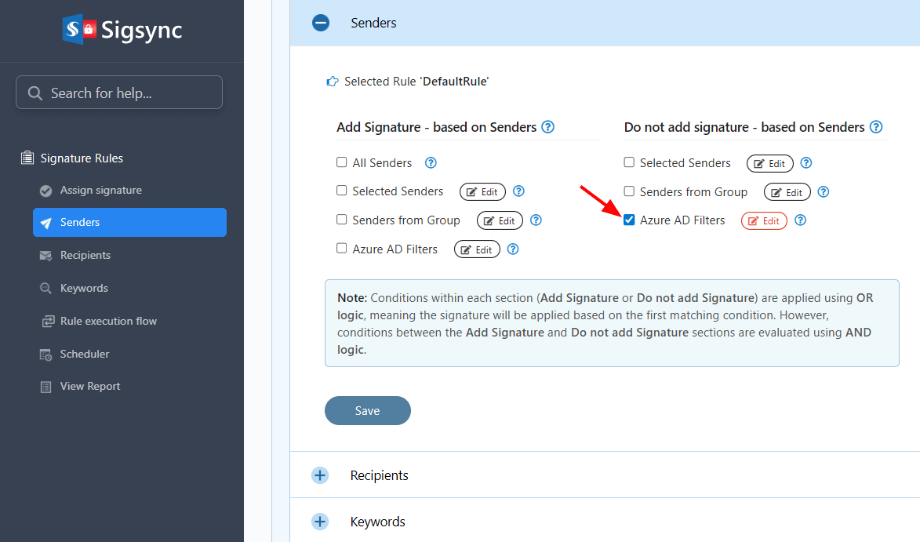This screenshot has height=542, width=920.
Task: Click the red Edit button for Azure AD Filters
Action: (x=764, y=221)
